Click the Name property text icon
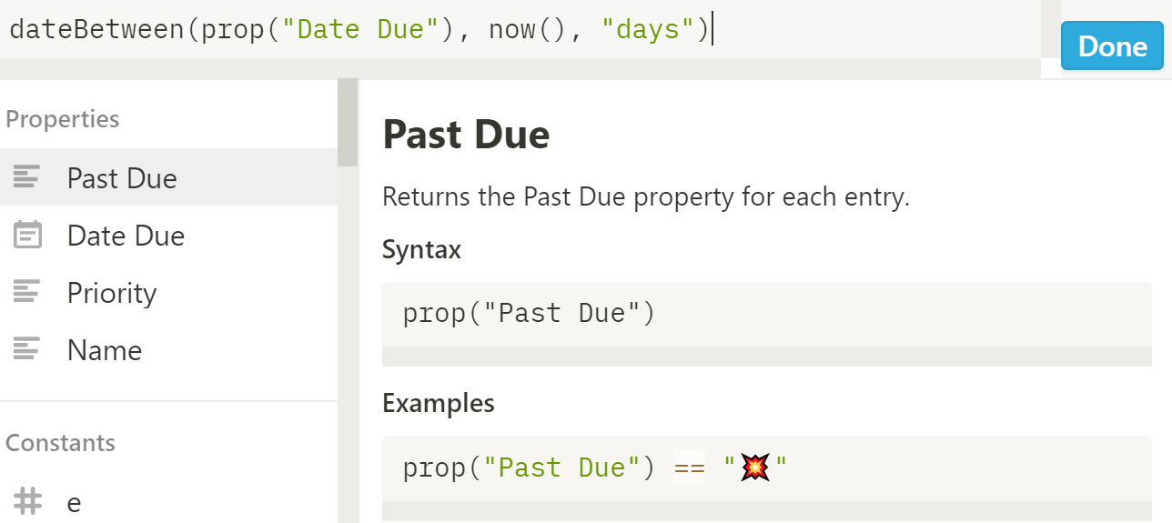Screen dimensions: 1172x523 click(x=27, y=350)
